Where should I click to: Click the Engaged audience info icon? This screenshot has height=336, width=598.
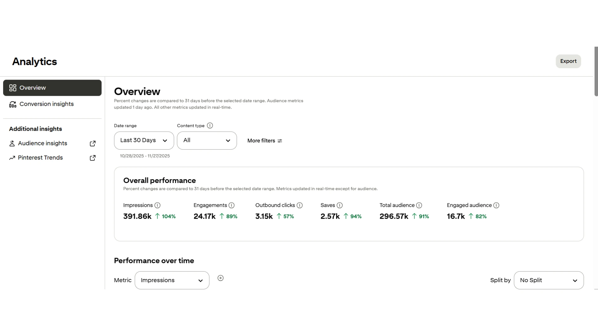click(x=496, y=205)
